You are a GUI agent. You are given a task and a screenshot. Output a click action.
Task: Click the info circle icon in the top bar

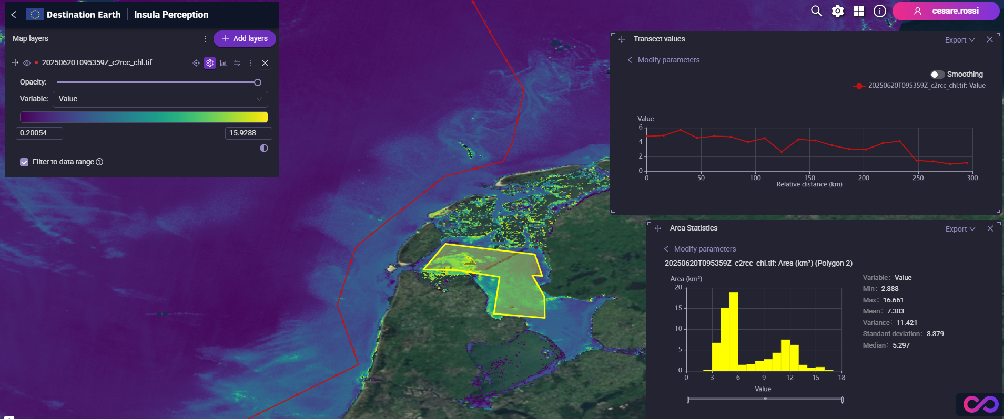(x=880, y=11)
